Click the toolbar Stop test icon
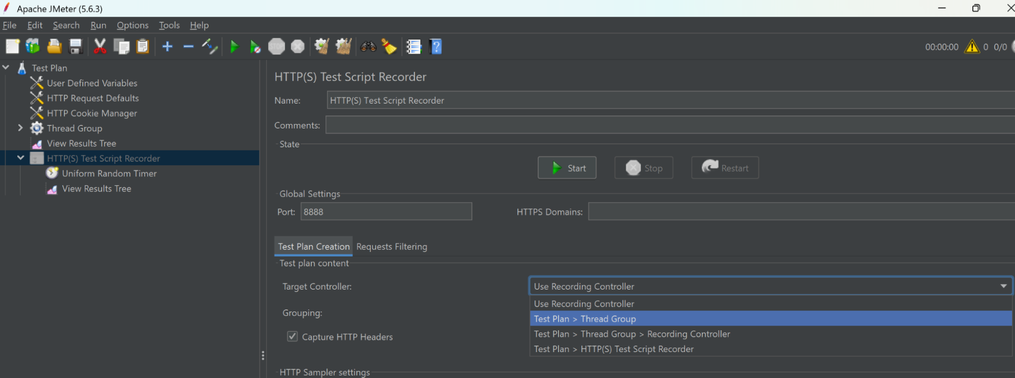 pyautogui.click(x=277, y=47)
